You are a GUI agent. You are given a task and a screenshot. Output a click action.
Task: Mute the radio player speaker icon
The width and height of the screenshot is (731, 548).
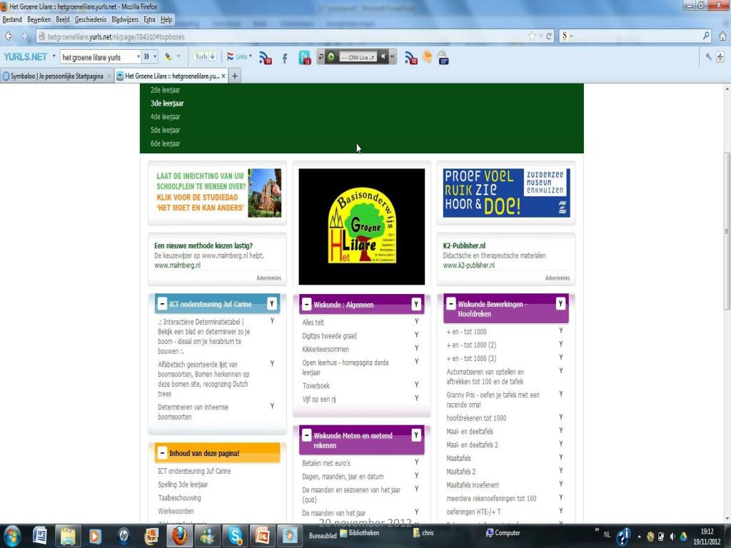[383, 57]
